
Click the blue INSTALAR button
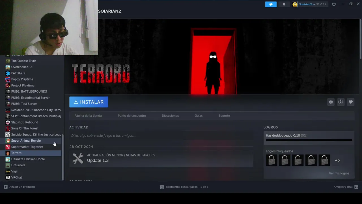(89, 102)
